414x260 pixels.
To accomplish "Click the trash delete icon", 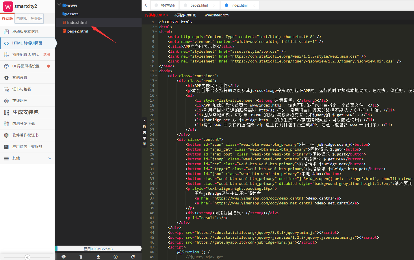I will point(81,257).
